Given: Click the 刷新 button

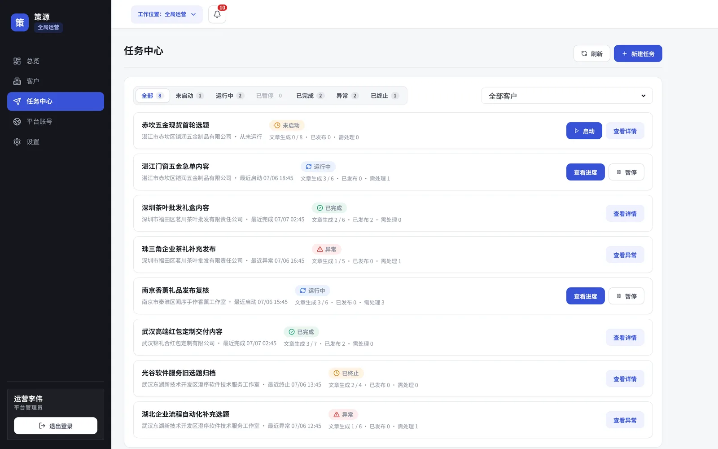Looking at the screenshot, I should click(592, 53).
